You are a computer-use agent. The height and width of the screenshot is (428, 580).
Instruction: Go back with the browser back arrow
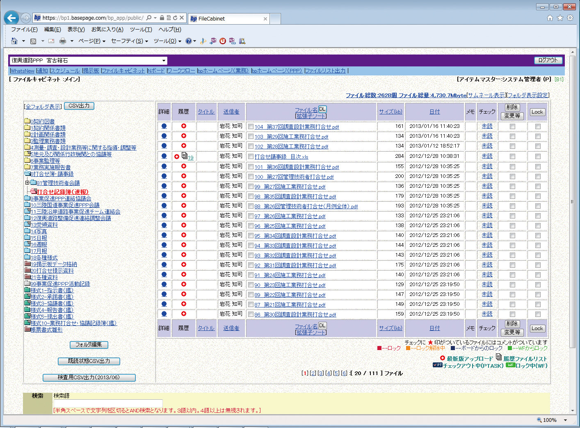(x=11, y=18)
